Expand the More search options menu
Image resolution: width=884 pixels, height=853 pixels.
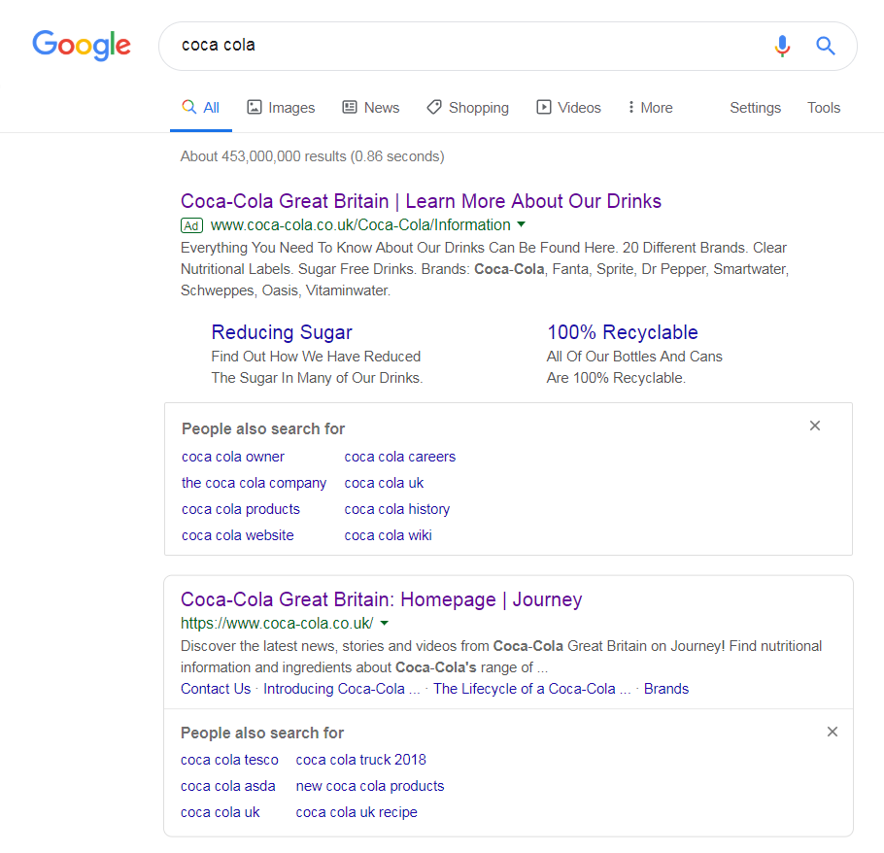click(x=650, y=107)
